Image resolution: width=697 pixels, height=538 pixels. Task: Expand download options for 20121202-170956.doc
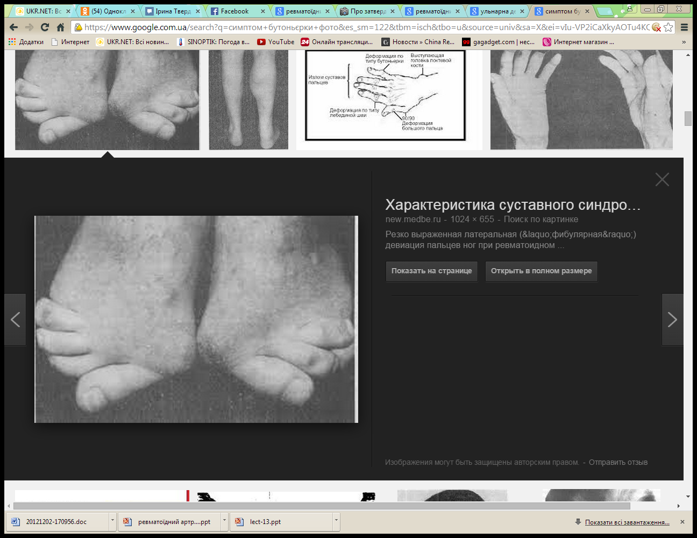(x=112, y=521)
